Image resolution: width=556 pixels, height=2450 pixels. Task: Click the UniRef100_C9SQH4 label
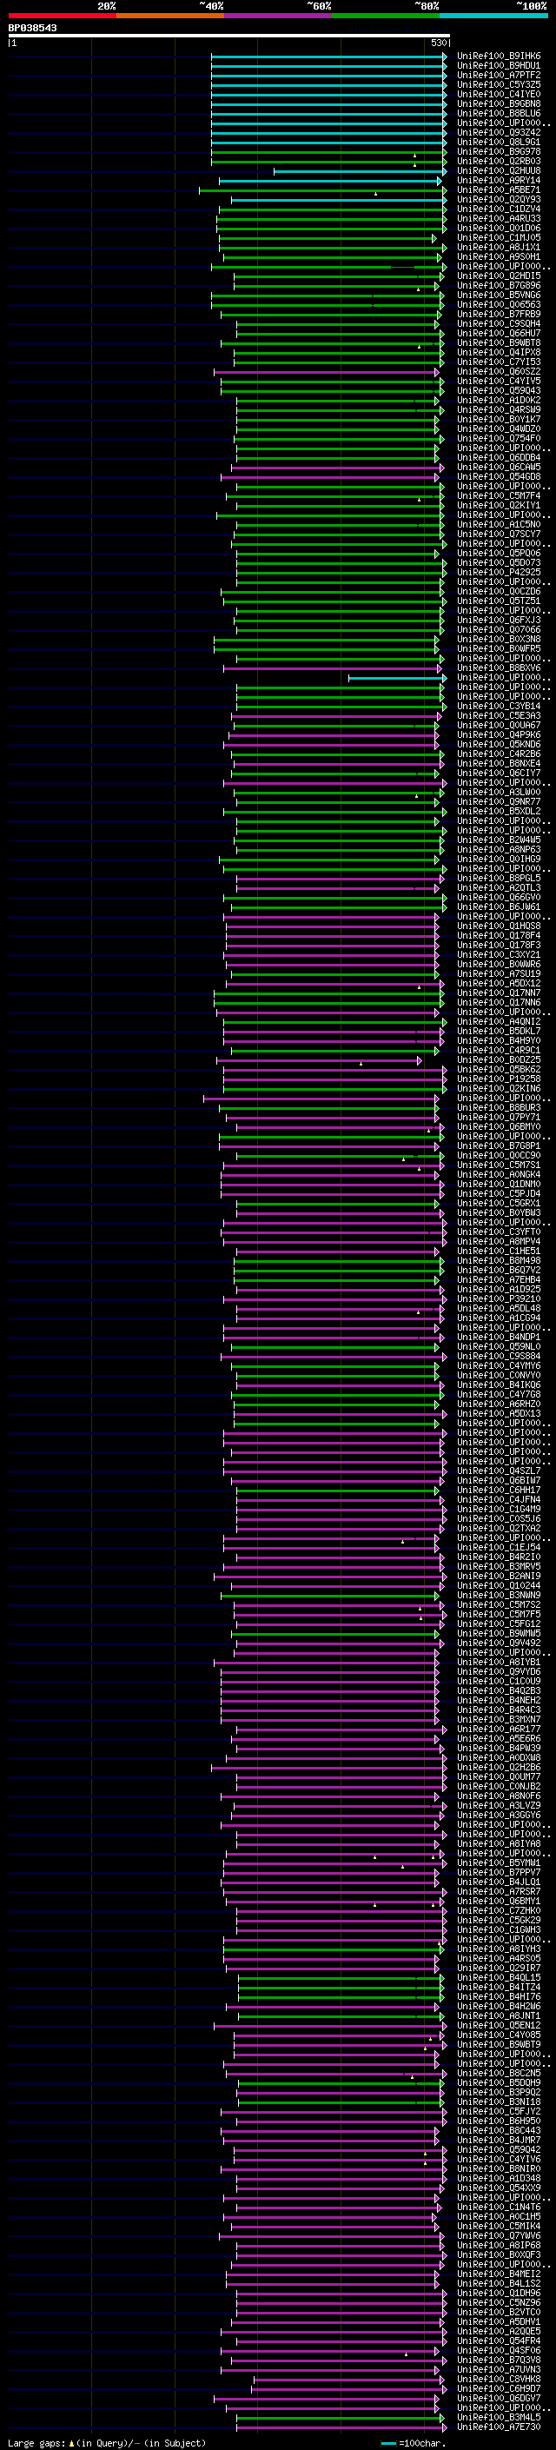point(499,323)
